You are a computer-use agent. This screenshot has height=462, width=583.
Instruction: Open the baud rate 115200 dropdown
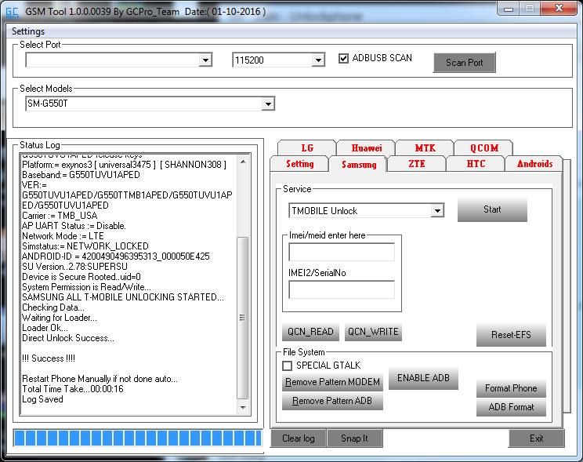coord(318,60)
